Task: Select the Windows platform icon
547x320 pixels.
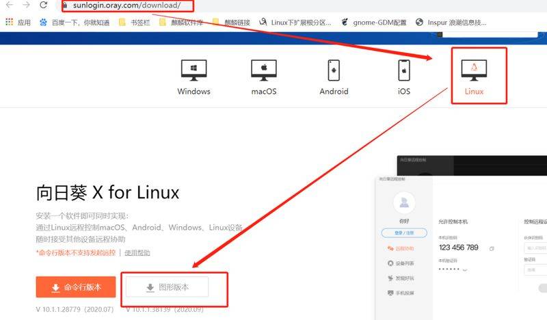Action: (x=194, y=70)
